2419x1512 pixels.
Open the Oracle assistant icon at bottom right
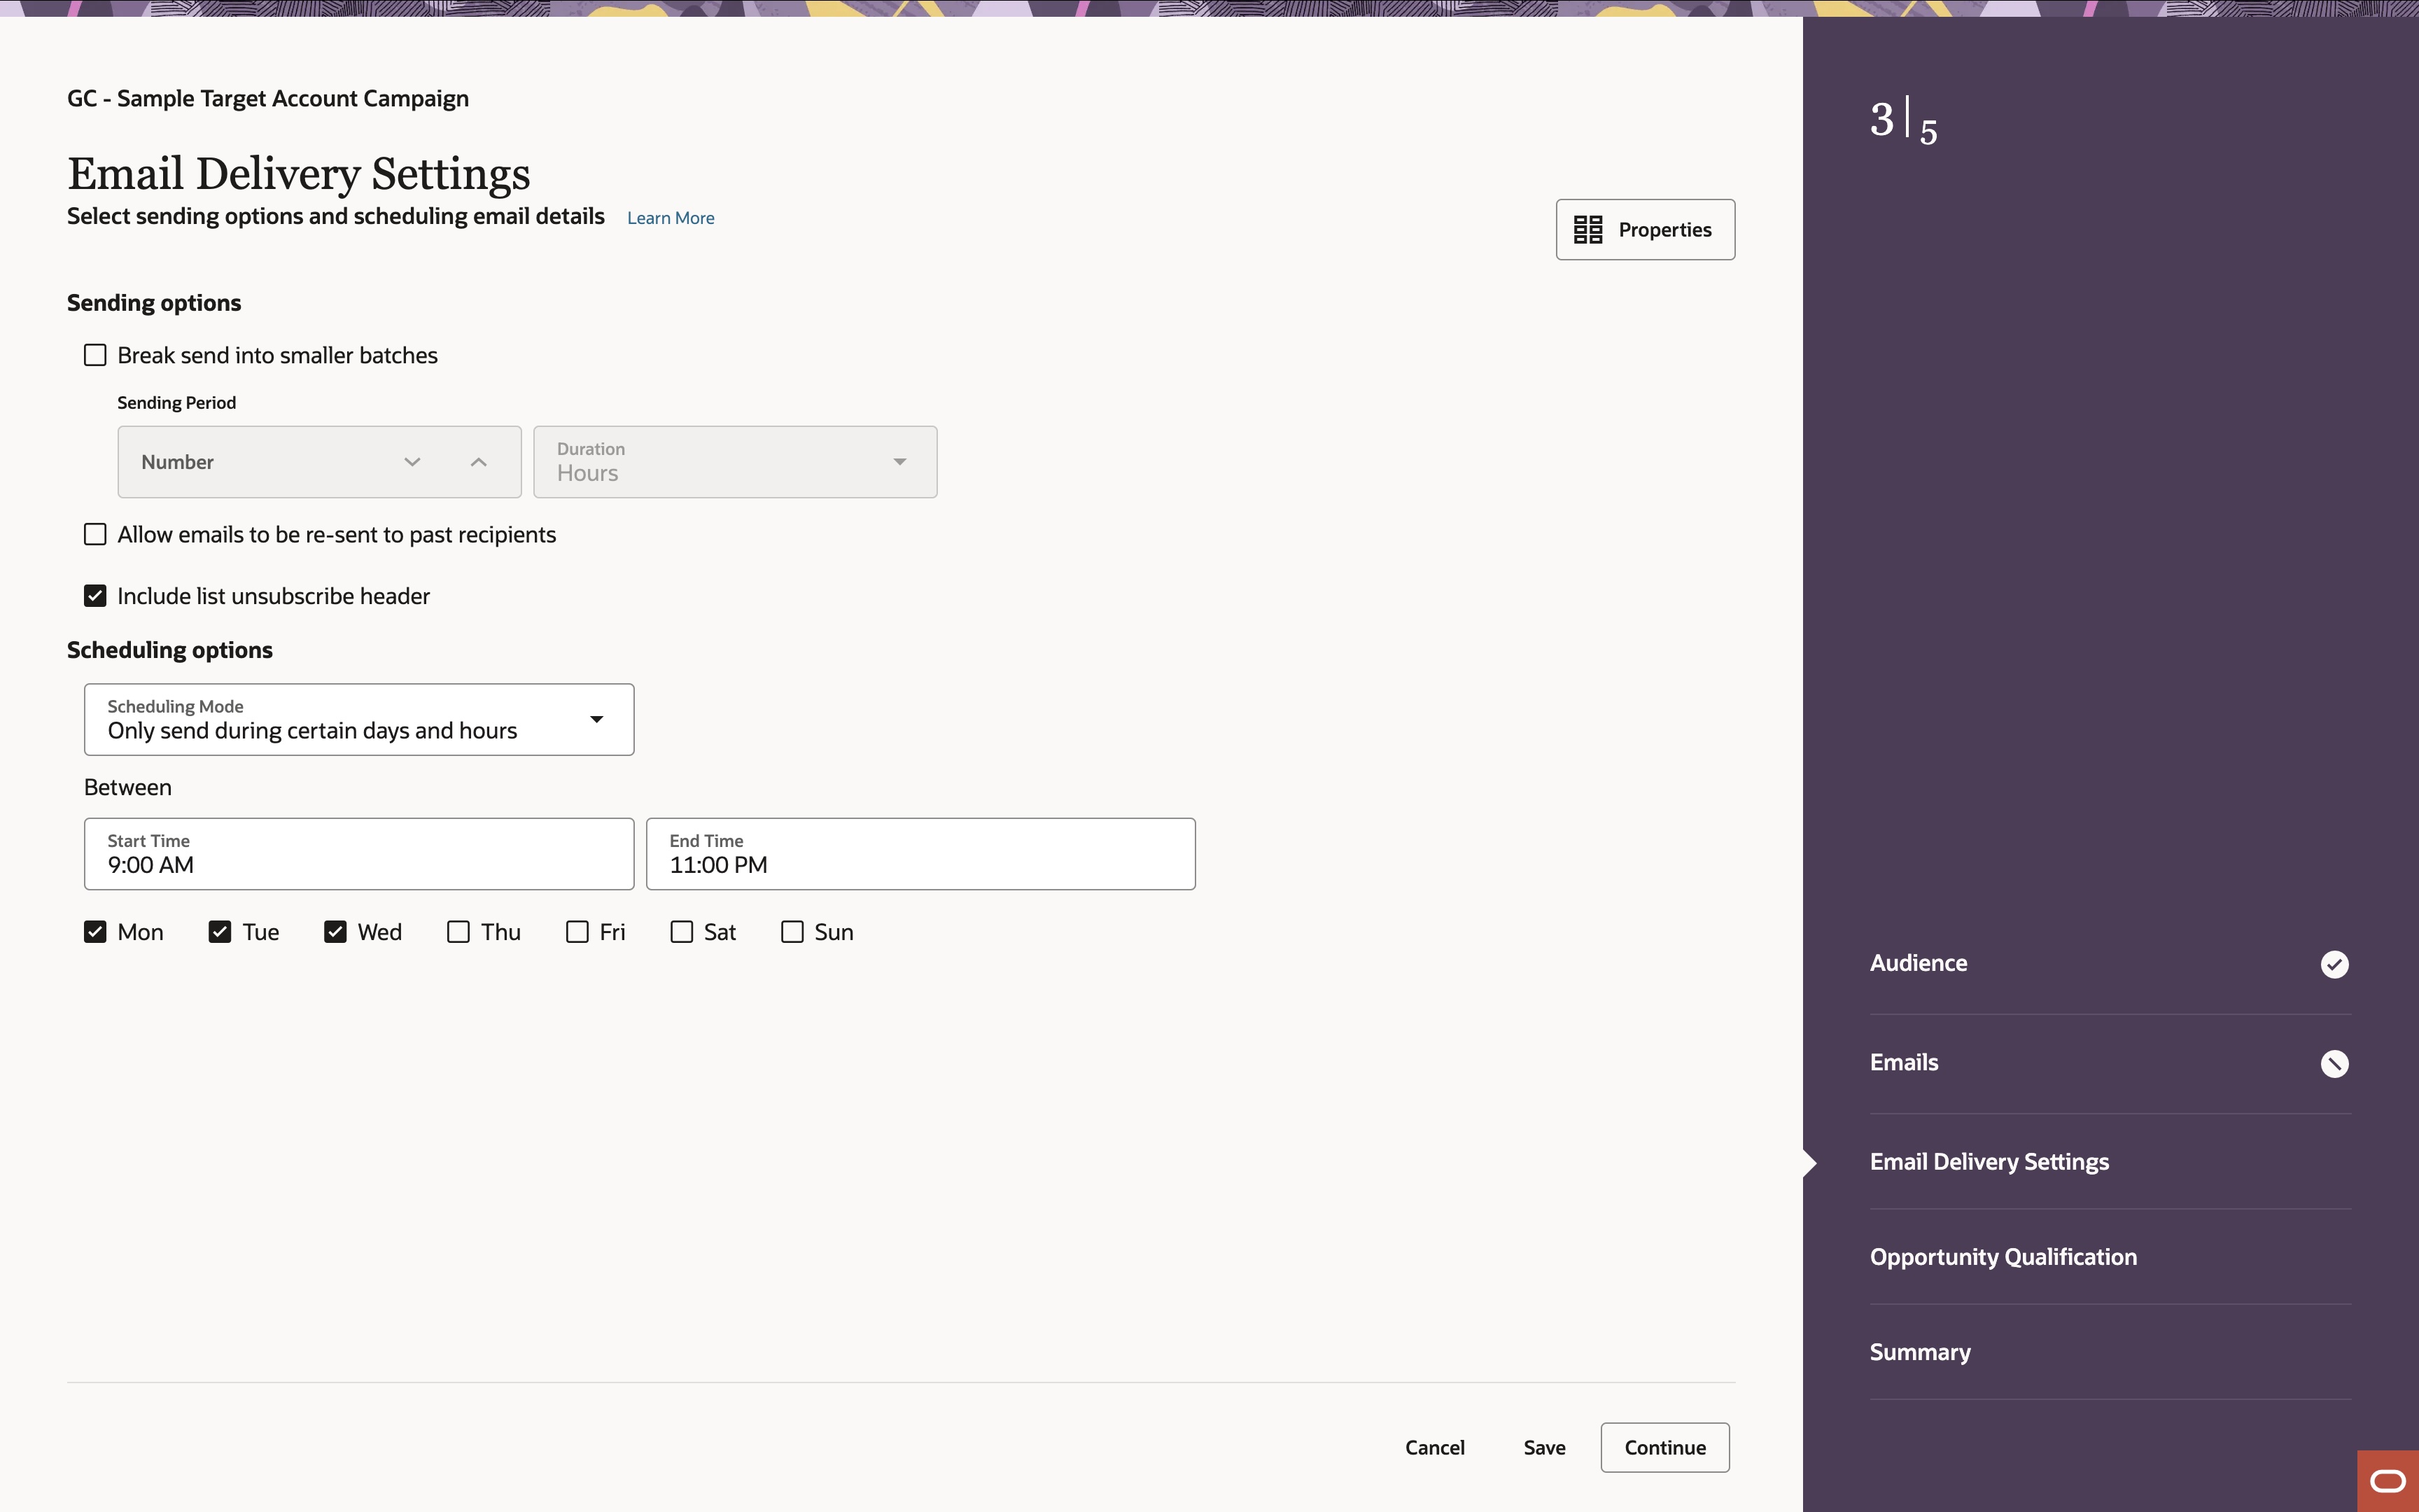pyautogui.click(x=2388, y=1481)
